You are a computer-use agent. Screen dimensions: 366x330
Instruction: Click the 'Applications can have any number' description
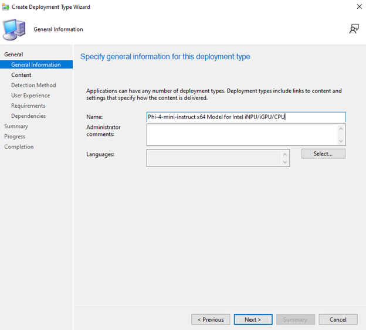(214, 94)
